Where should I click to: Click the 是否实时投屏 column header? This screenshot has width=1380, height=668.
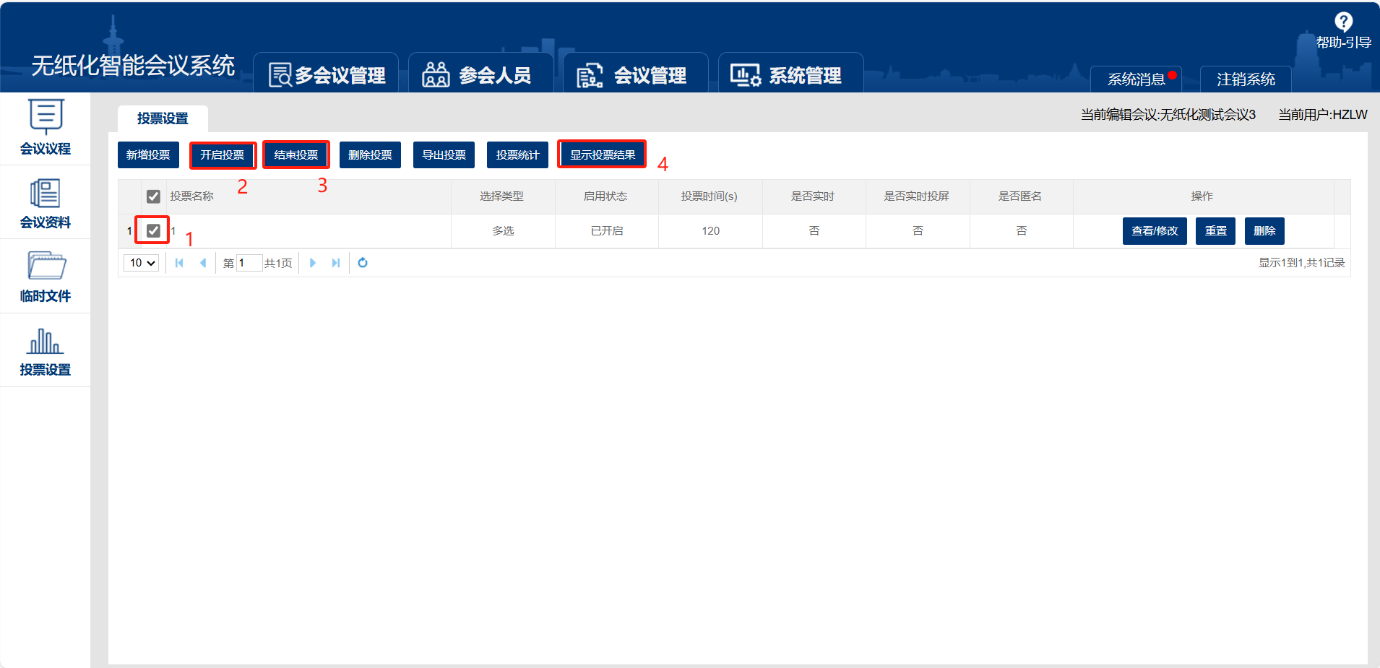[917, 196]
